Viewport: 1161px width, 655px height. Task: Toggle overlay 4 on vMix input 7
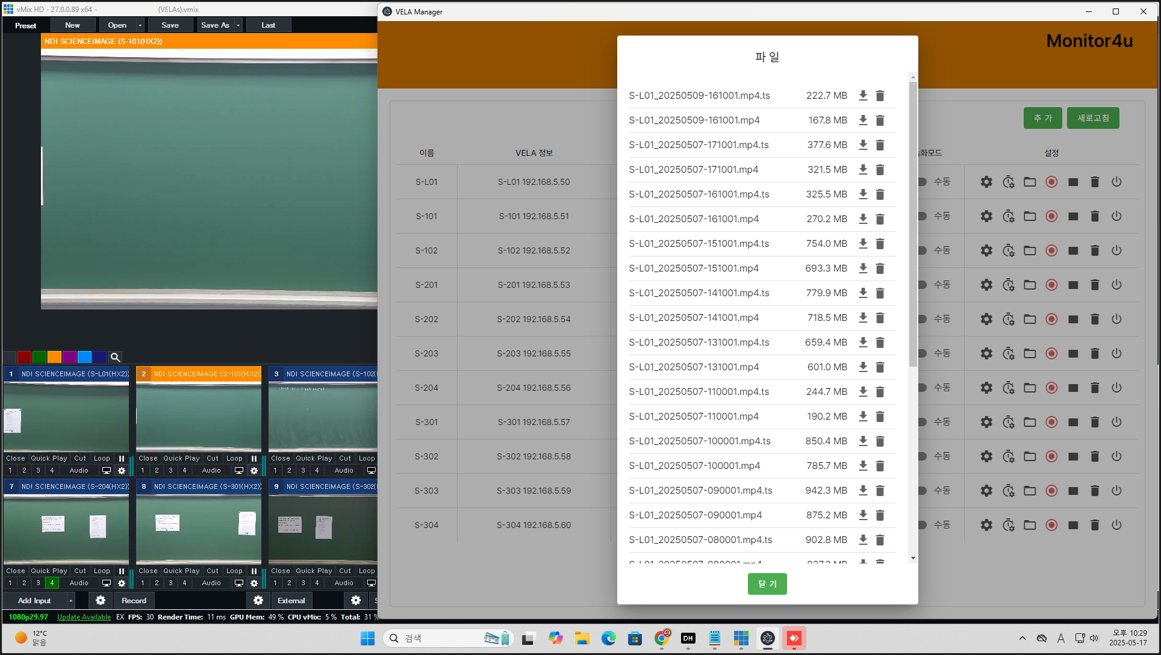(52, 583)
